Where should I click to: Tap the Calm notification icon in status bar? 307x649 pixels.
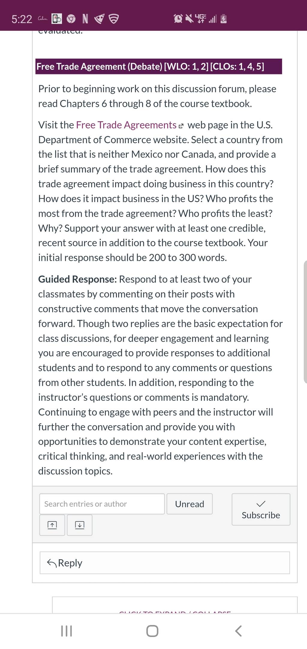tap(43, 19)
